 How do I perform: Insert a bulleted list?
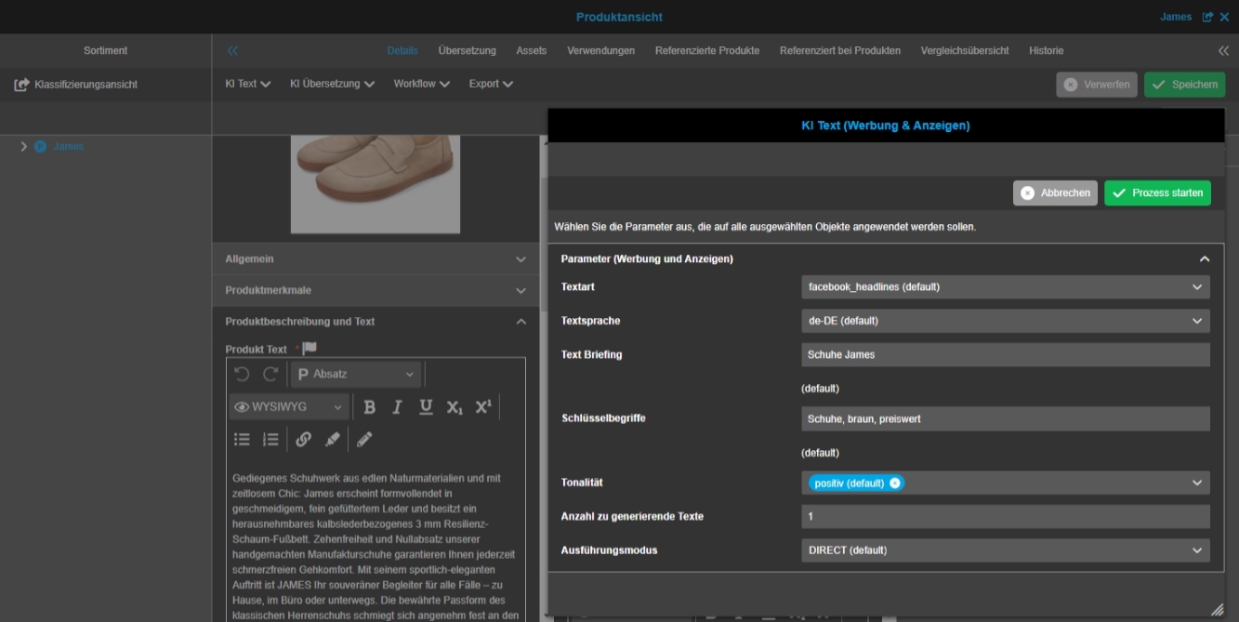point(242,439)
